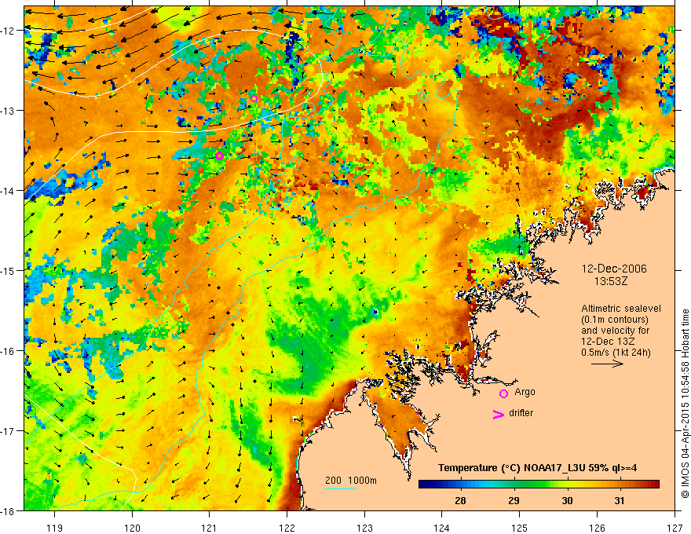Click the '-14' latitude axis label
Screen dimensions: 691x534
9,190
